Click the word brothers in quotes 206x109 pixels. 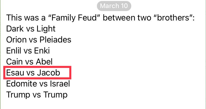coord(174,18)
